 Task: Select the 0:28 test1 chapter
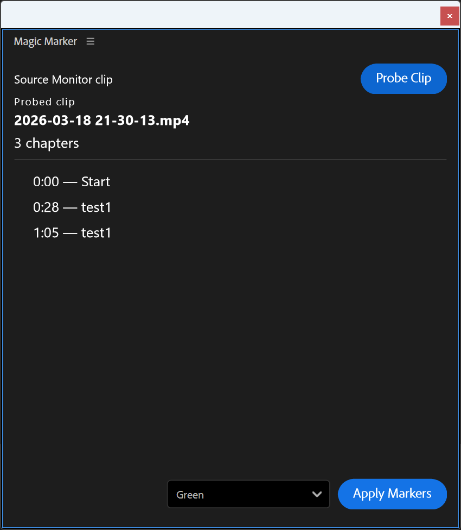point(72,207)
